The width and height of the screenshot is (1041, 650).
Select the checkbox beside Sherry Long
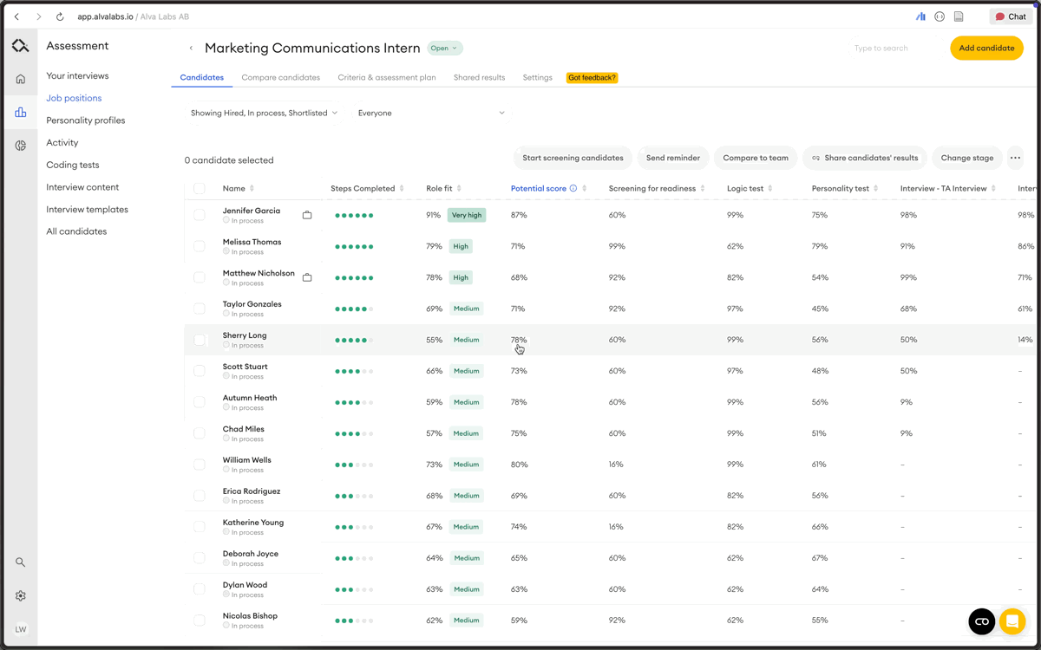[x=200, y=340]
